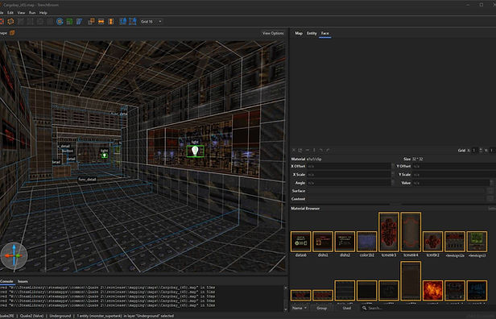Click the flip vertically toolbar icon
The width and height of the screenshot is (496, 319).
[111, 22]
